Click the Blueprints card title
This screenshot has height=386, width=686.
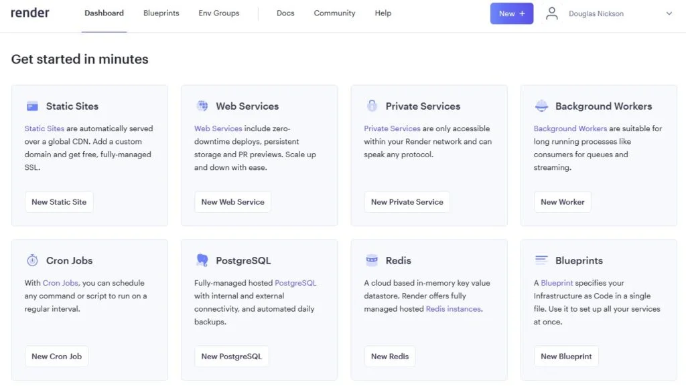tap(579, 260)
